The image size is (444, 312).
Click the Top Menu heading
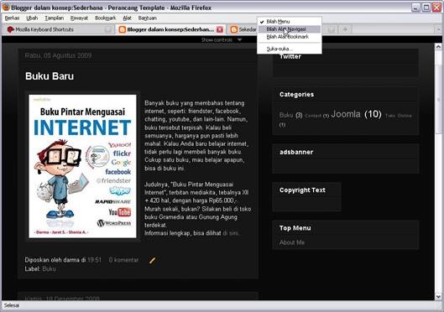click(x=295, y=228)
